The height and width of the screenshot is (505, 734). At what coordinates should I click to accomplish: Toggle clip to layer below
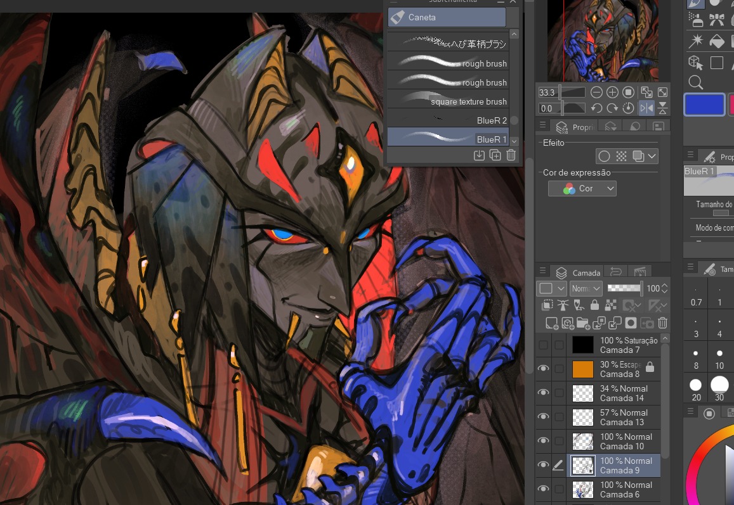click(x=547, y=305)
